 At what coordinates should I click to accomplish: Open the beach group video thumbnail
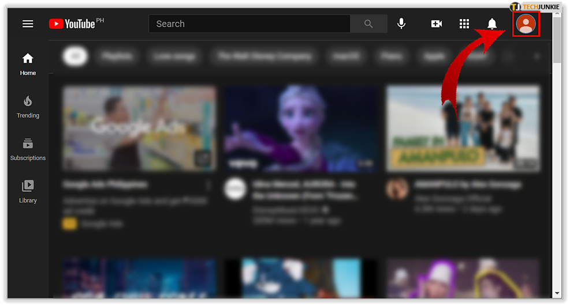click(x=463, y=129)
